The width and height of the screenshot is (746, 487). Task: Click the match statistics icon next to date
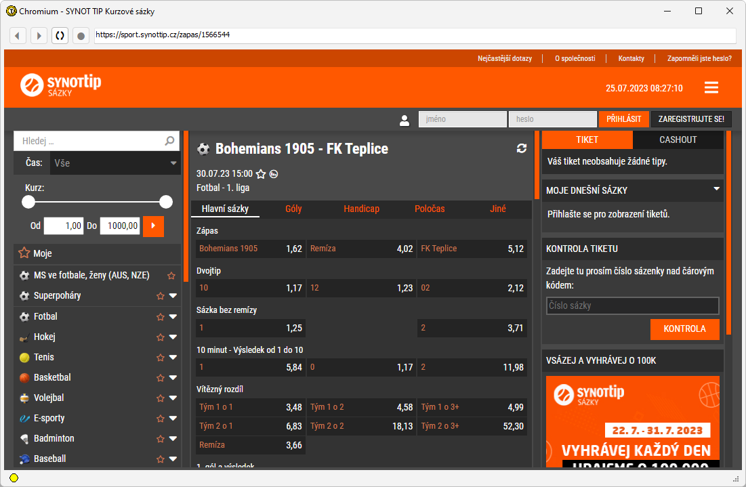(x=274, y=174)
